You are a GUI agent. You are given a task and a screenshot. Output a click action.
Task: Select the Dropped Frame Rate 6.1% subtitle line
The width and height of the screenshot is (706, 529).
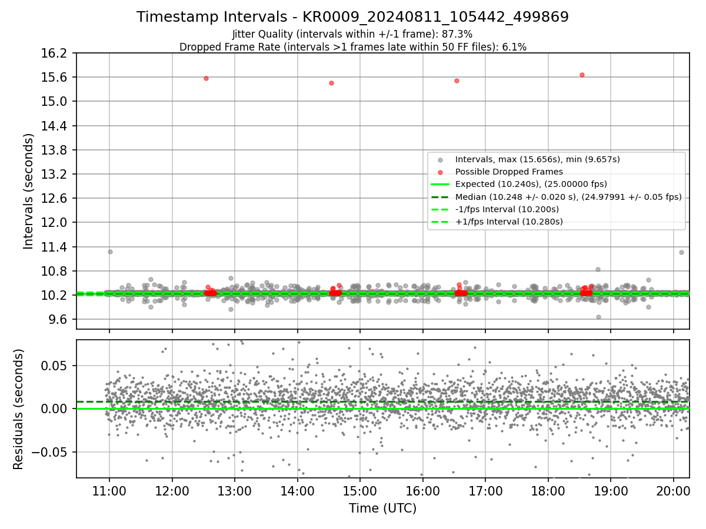tap(352, 47)
